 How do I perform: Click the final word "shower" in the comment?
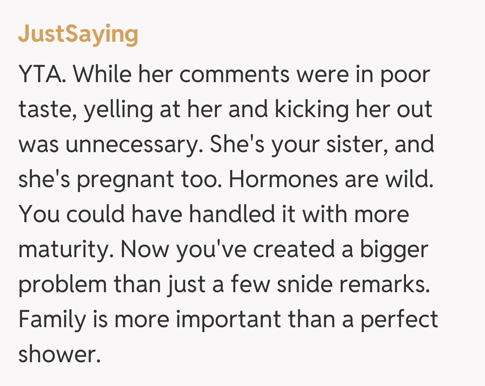[57, 354]
